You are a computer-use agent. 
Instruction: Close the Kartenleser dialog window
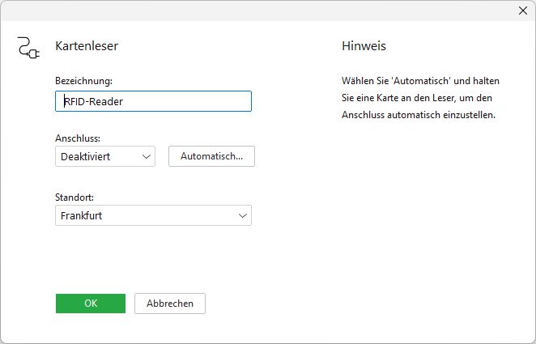[522, 11]
